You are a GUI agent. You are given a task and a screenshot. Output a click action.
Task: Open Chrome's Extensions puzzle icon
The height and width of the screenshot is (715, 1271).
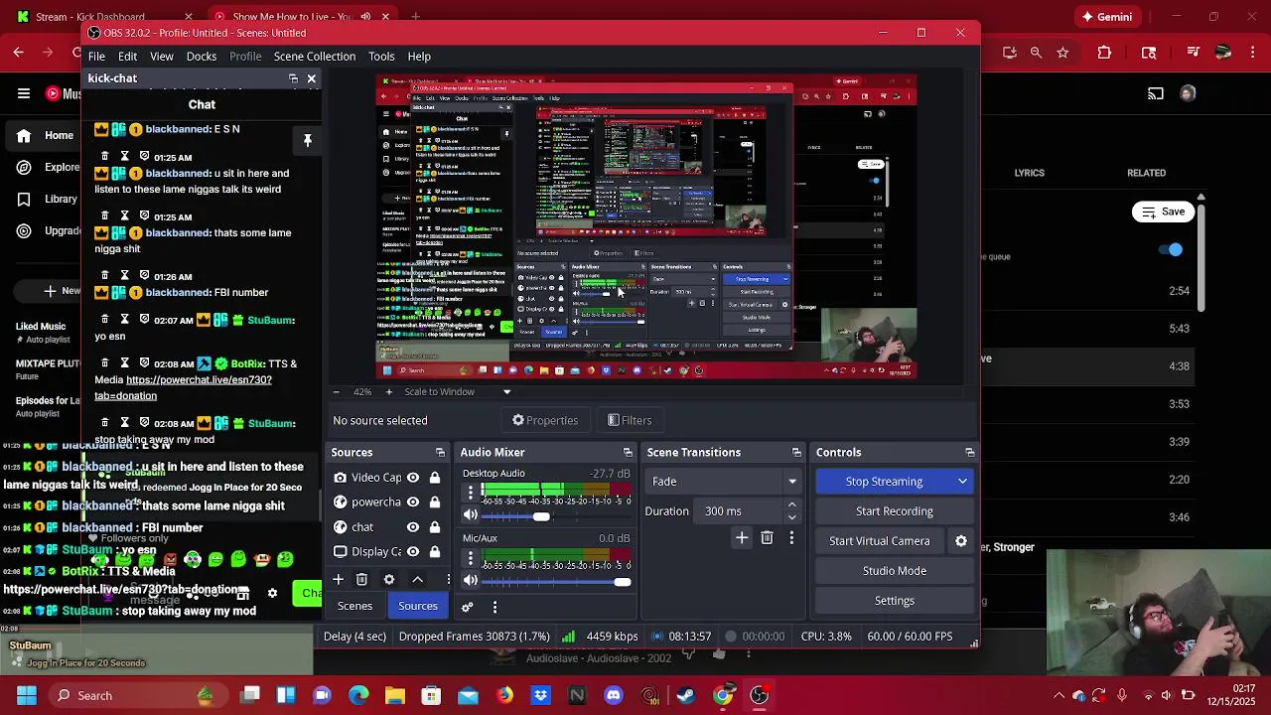1104,53
